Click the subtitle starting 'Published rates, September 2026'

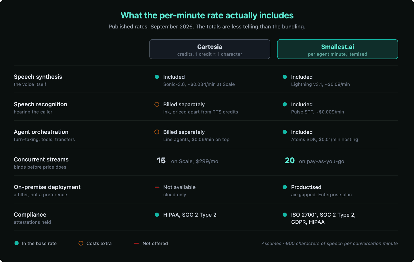pyautogui.click(x=207, y=27)
